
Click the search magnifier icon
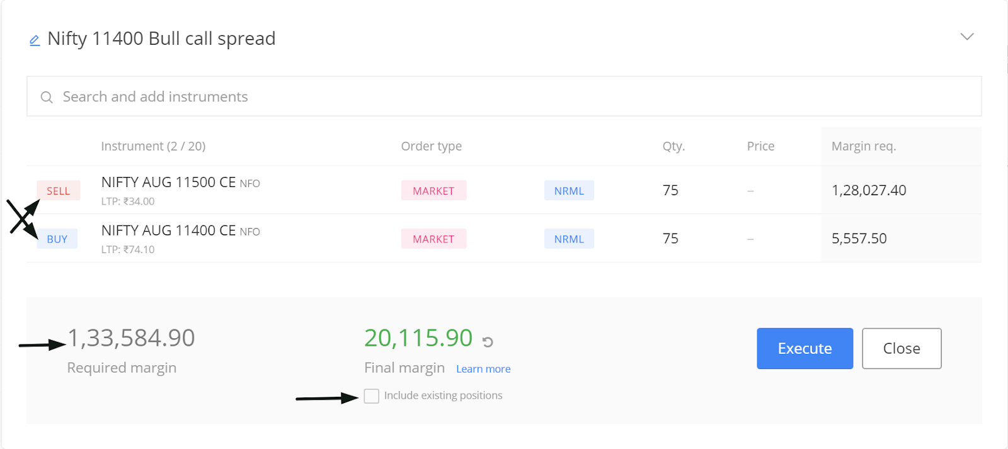pos(47,97)
